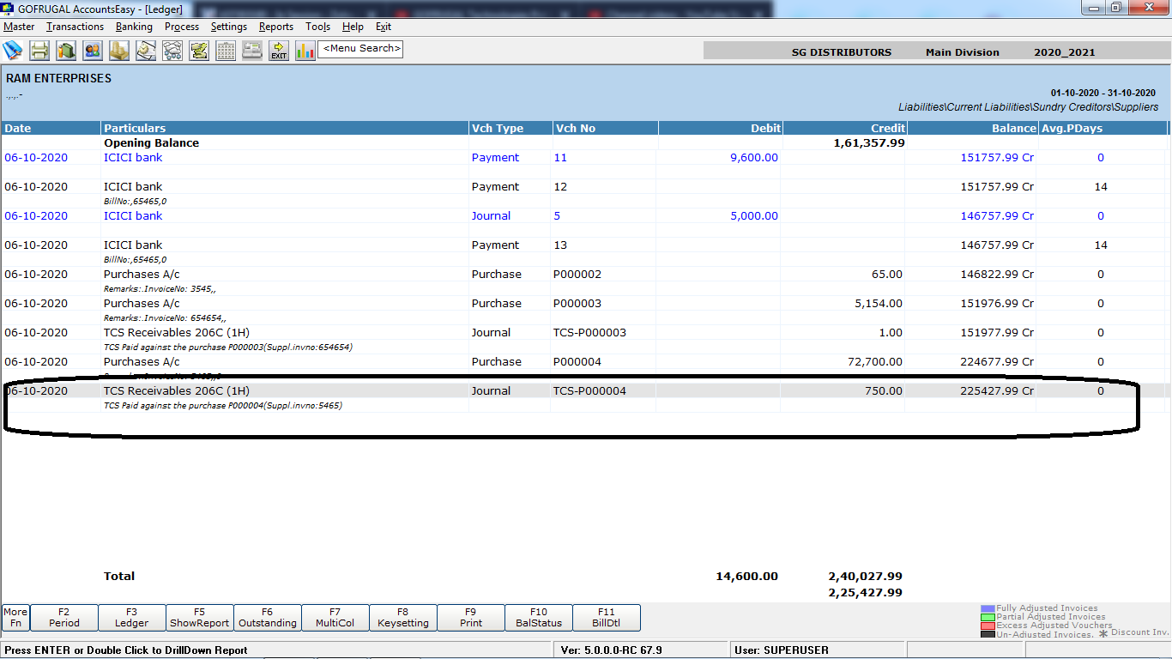Click the Credit column header
1172x659 pixels.
[x=845, y=129]
